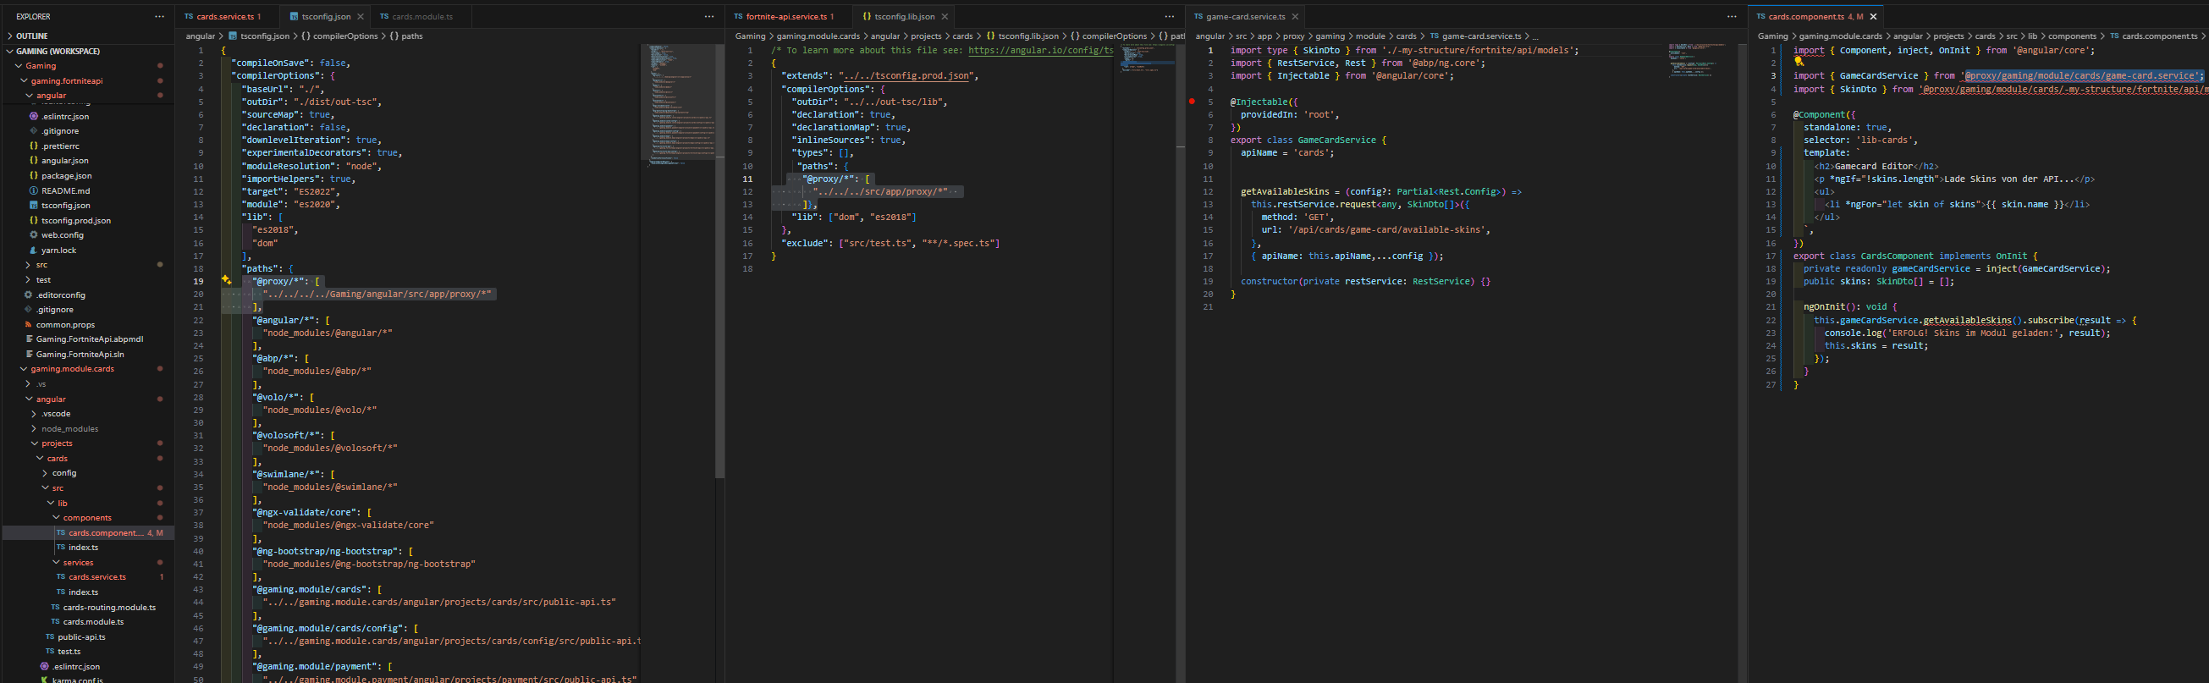Expand the node_modules folder
Viewport: 2209px width, 683px height.
(x=69, y=428)
